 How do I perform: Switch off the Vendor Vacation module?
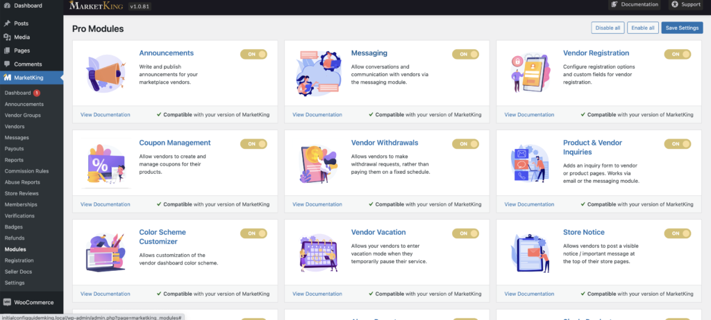(x=465, y=233)
